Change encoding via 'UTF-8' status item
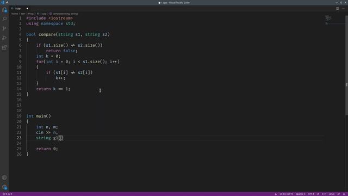 pyautogui.click(x=311, y=194)
